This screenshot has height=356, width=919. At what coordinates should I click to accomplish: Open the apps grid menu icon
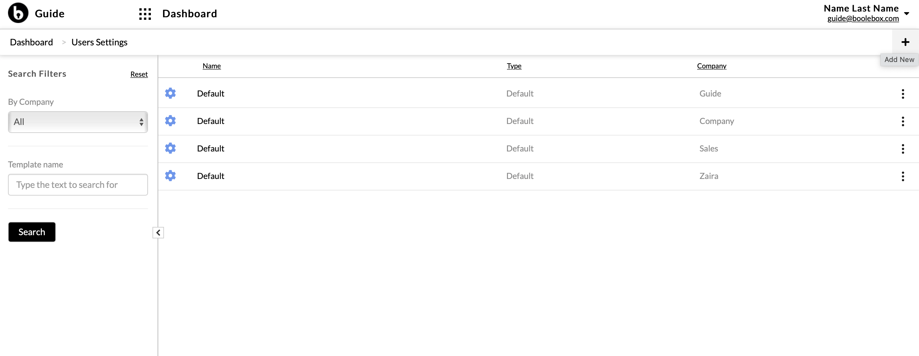145,14
